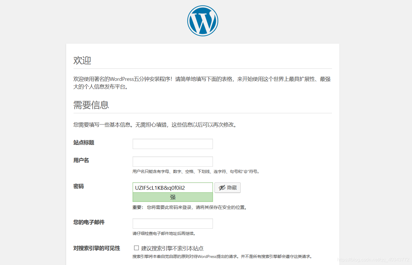412x265 pixels.
Task: Click the 需要信息 heading
Action: coord(91,105)
